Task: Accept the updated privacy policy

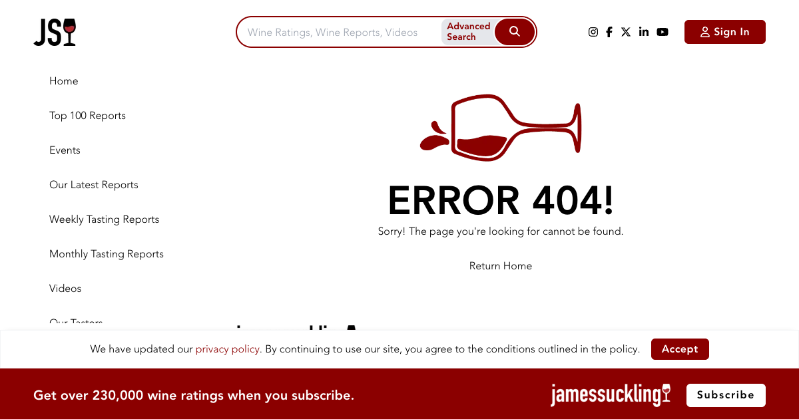Action: click(x=680, y=349)
